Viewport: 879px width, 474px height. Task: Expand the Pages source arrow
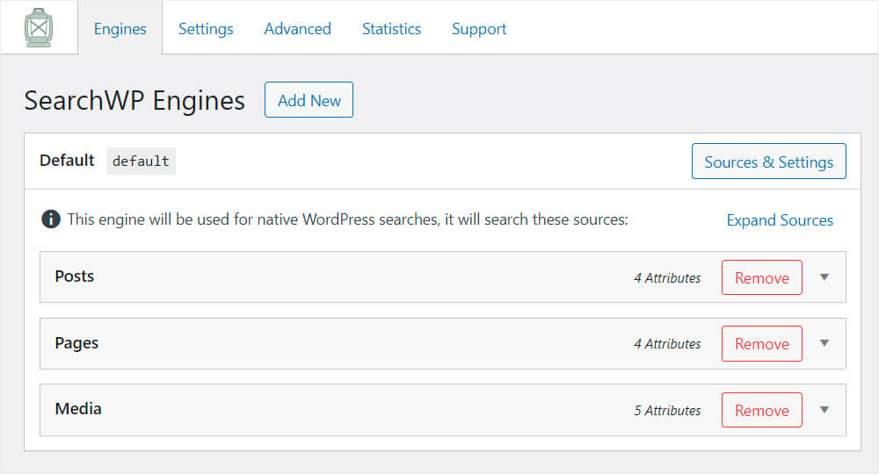pos(825,343)
